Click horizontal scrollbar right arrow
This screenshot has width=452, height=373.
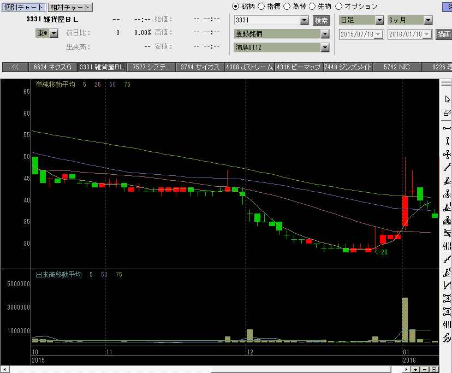click(407, 369)
